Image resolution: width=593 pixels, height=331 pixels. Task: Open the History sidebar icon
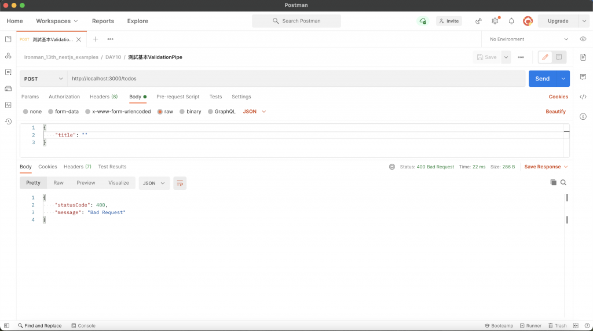[x=8, y=122]
